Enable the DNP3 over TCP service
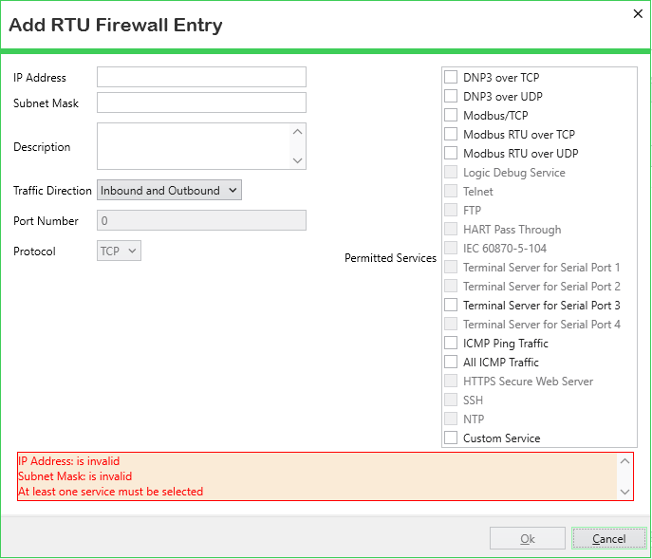Image resolution: width=652 pixels, height=559 pixels. (x=451, y=78)
